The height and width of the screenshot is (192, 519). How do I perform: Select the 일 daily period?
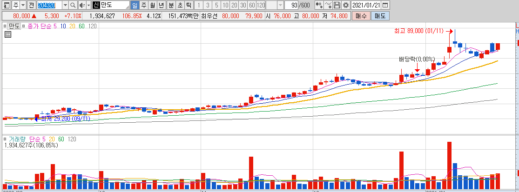pyautogui.click(x=135, y=5)
